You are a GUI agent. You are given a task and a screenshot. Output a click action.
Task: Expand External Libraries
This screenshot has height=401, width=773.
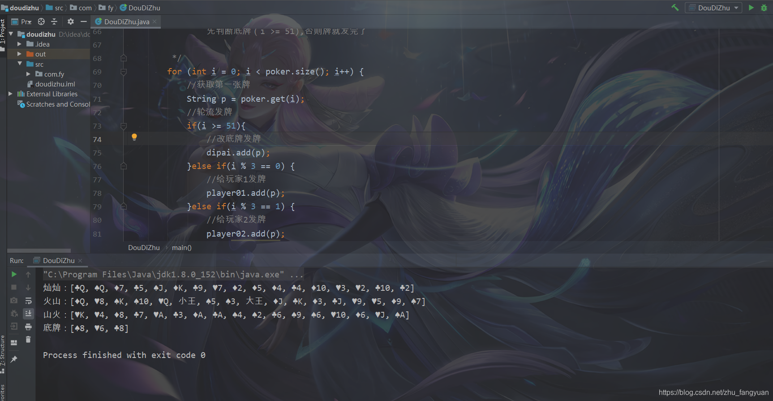coord(10,94)
